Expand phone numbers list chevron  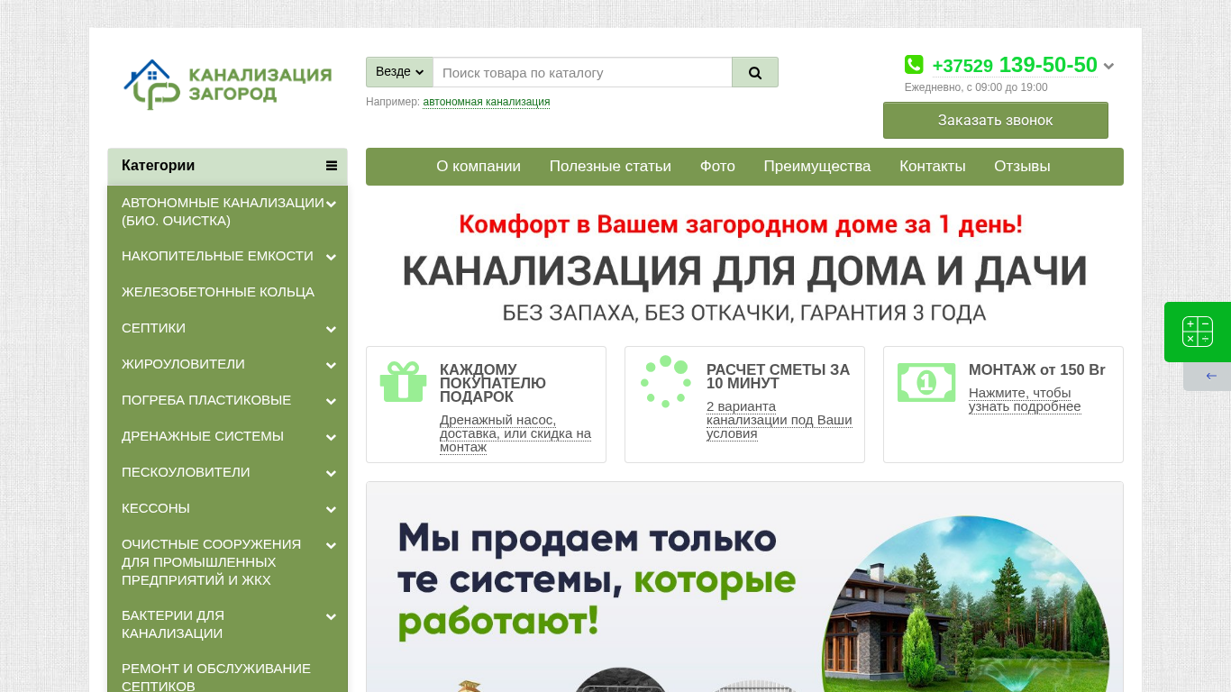pos(1108,66)
